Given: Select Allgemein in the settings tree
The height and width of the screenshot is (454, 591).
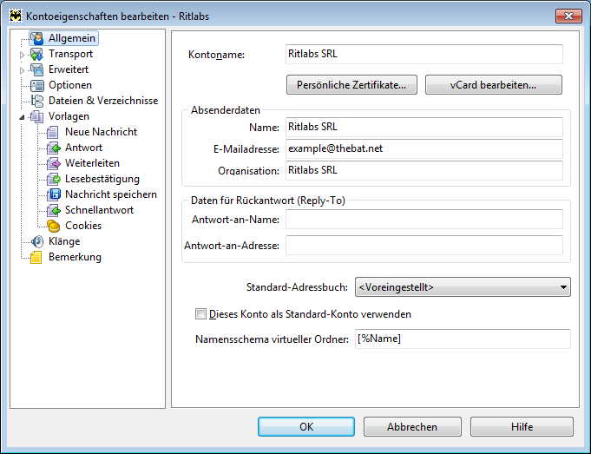Looking at the screenshot, I should tap(72, 38).
